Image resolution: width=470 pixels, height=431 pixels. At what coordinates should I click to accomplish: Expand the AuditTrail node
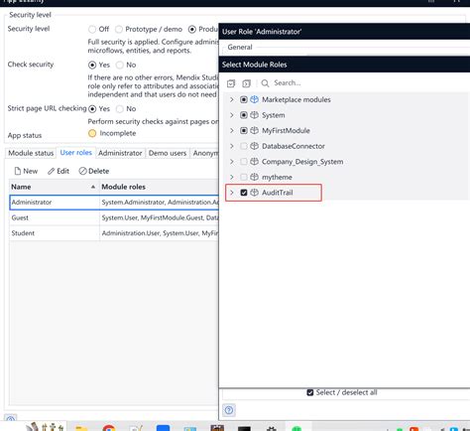[232, 193]
